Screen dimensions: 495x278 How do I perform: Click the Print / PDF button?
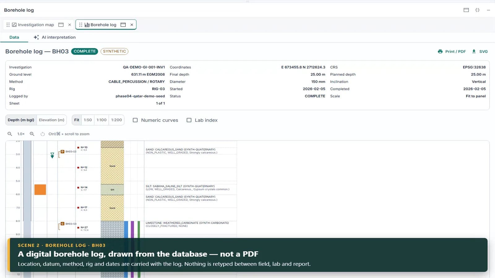pyautogui.click(x=452, y=52)
